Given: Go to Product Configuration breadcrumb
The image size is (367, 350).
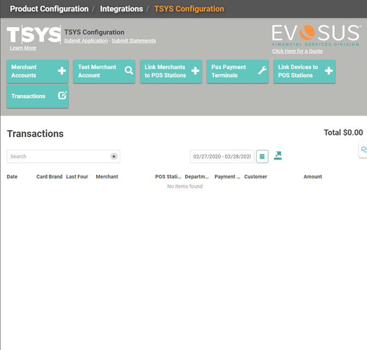Looking at the screenshot, I should tap(49, 9).
